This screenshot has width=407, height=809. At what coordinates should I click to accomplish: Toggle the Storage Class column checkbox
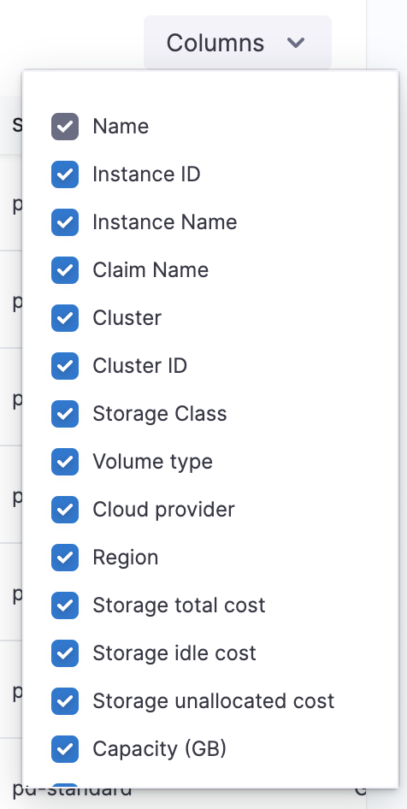[x=65, y=414]
